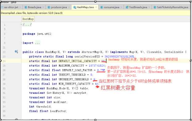Close the consume.java tab
192x121 pixels.
click(x=121, y=7)
